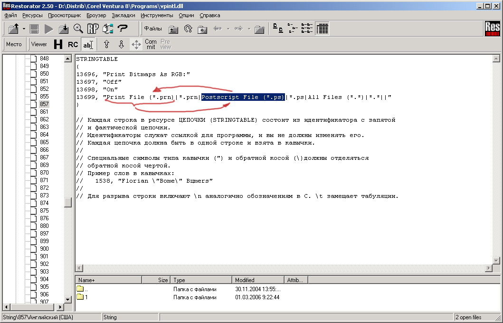This screenshot has height=323, width=503.
Task: Click the down arrow next resource icon
Action: coord(121,44)
